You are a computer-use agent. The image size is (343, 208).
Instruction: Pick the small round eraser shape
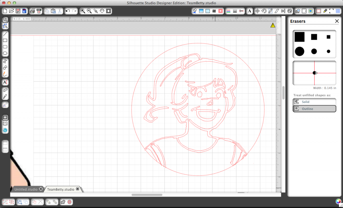coord(329,51)
